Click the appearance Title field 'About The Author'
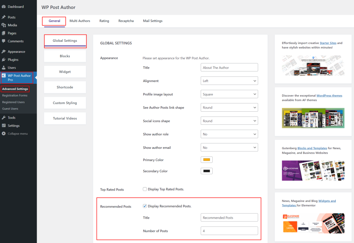The height and width of the screenshot is (243, 354). (x=229, y=68)
